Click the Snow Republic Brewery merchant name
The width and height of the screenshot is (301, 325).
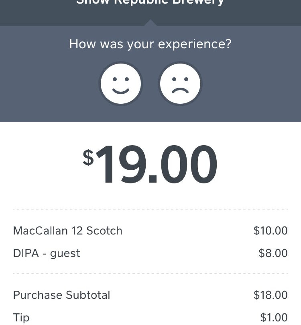[x=150, y=2]
